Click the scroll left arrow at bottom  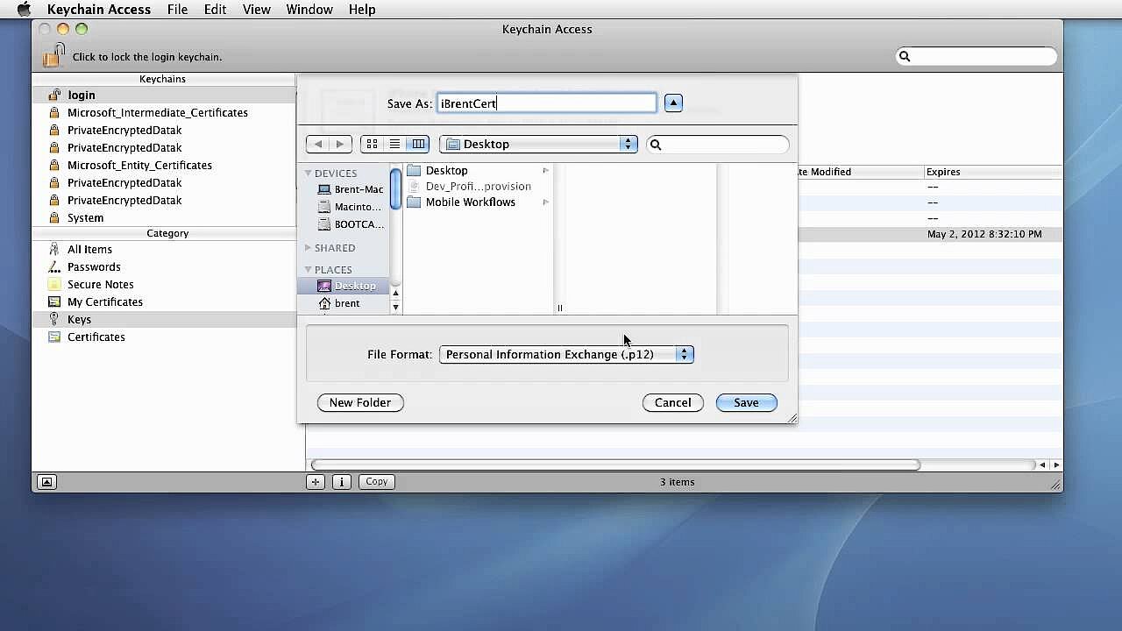pyautogui.click(x=1042, y=465)
